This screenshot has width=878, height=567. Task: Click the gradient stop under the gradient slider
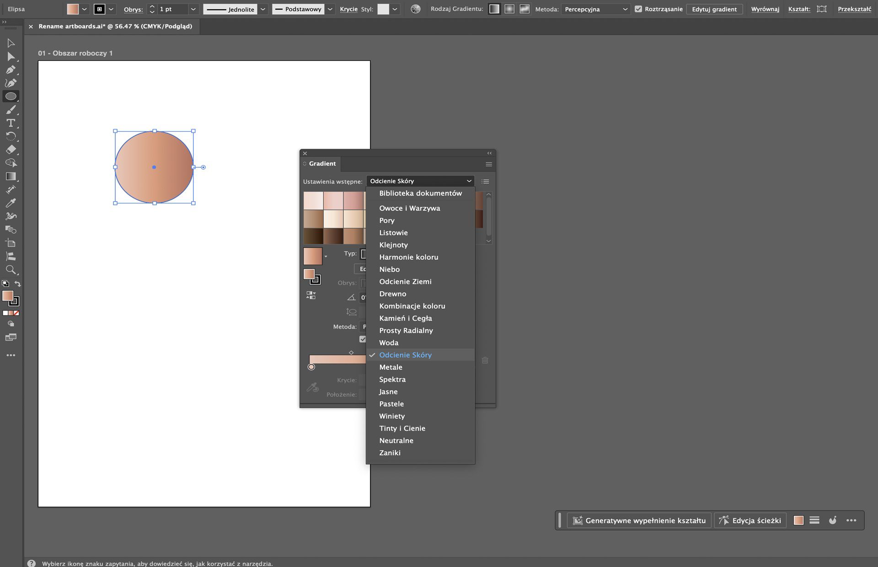tap(311, 367)
